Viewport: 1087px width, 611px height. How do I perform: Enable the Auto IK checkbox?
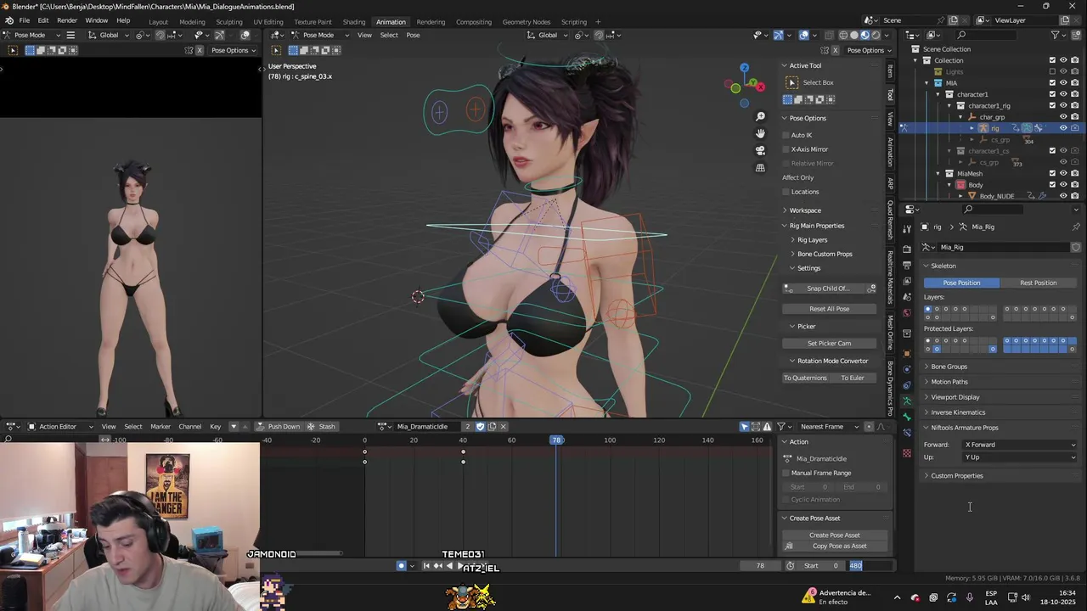coord(786,135)
